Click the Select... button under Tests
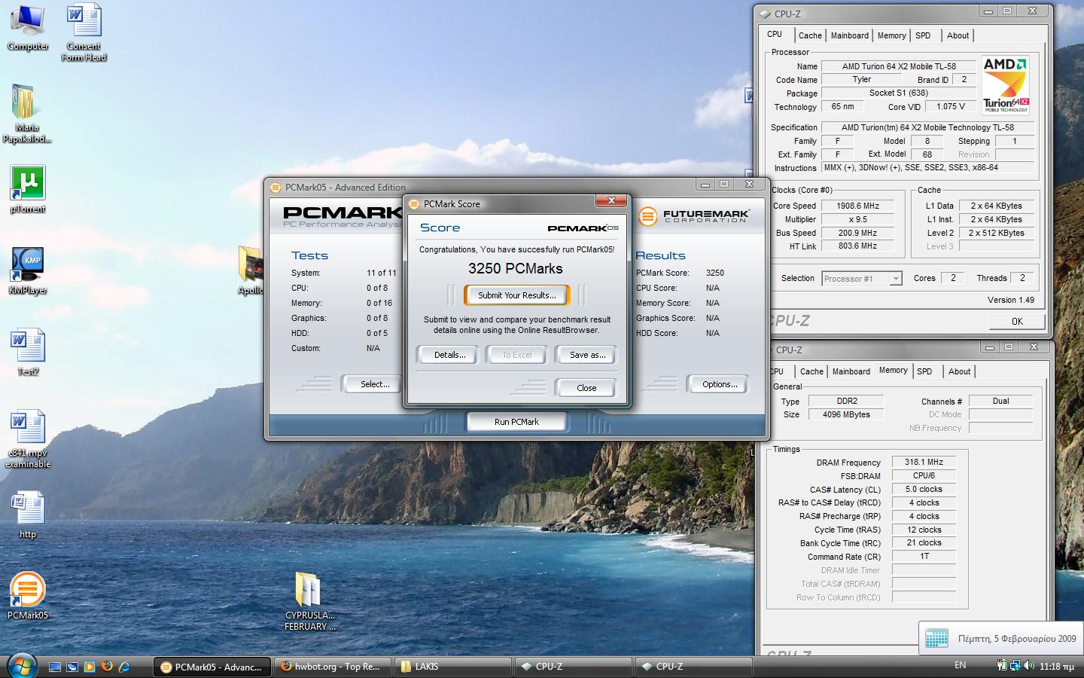 pyautogui.click(x=374, y=384)
